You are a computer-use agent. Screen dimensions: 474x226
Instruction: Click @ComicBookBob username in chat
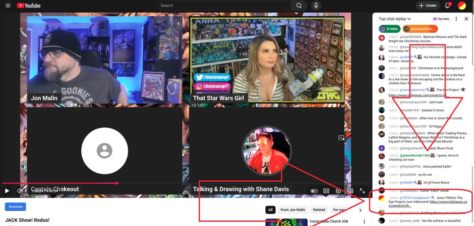coord(412,133)
